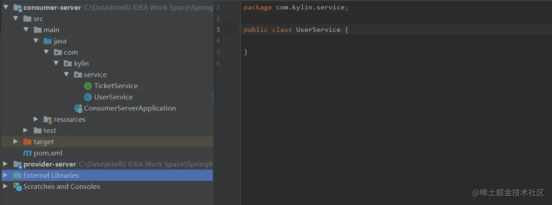Collapse the java source folder arrow
Screen dimensions: 552x205
coord(35,41)
